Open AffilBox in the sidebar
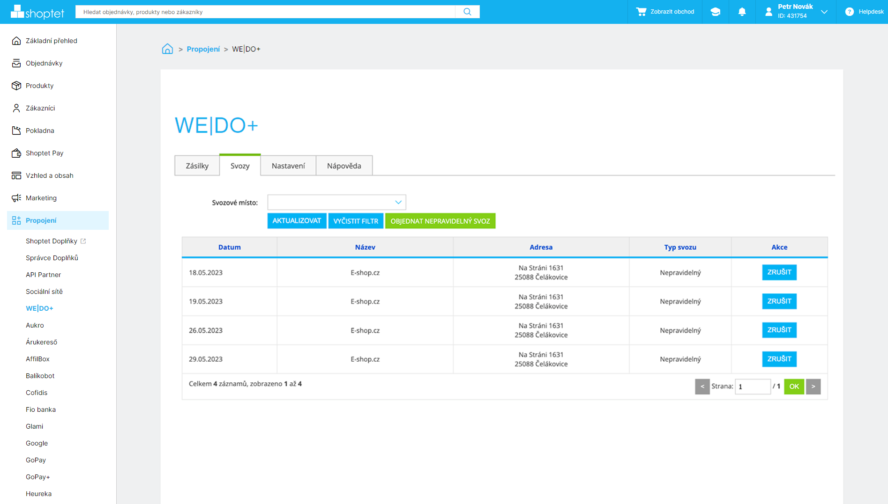888x504 pixels. (37, 359)
